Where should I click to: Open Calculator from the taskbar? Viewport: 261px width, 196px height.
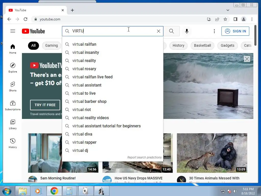tap(69, 191)
